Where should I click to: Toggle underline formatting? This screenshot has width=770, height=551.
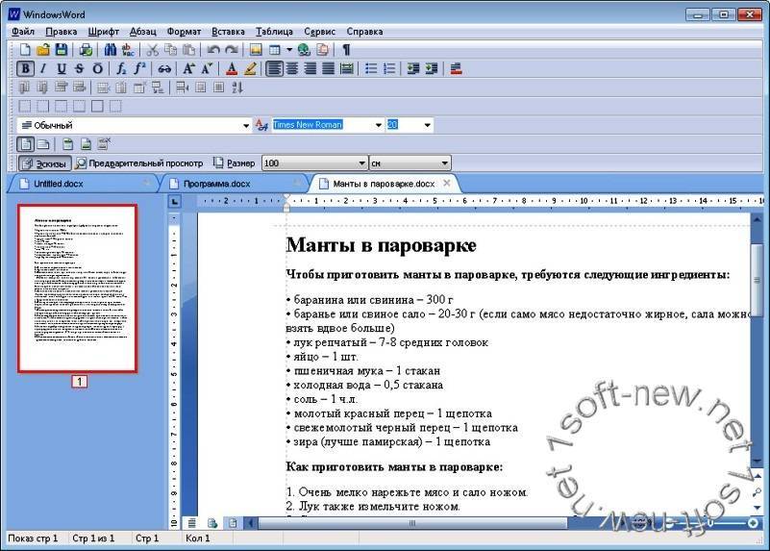62,68
